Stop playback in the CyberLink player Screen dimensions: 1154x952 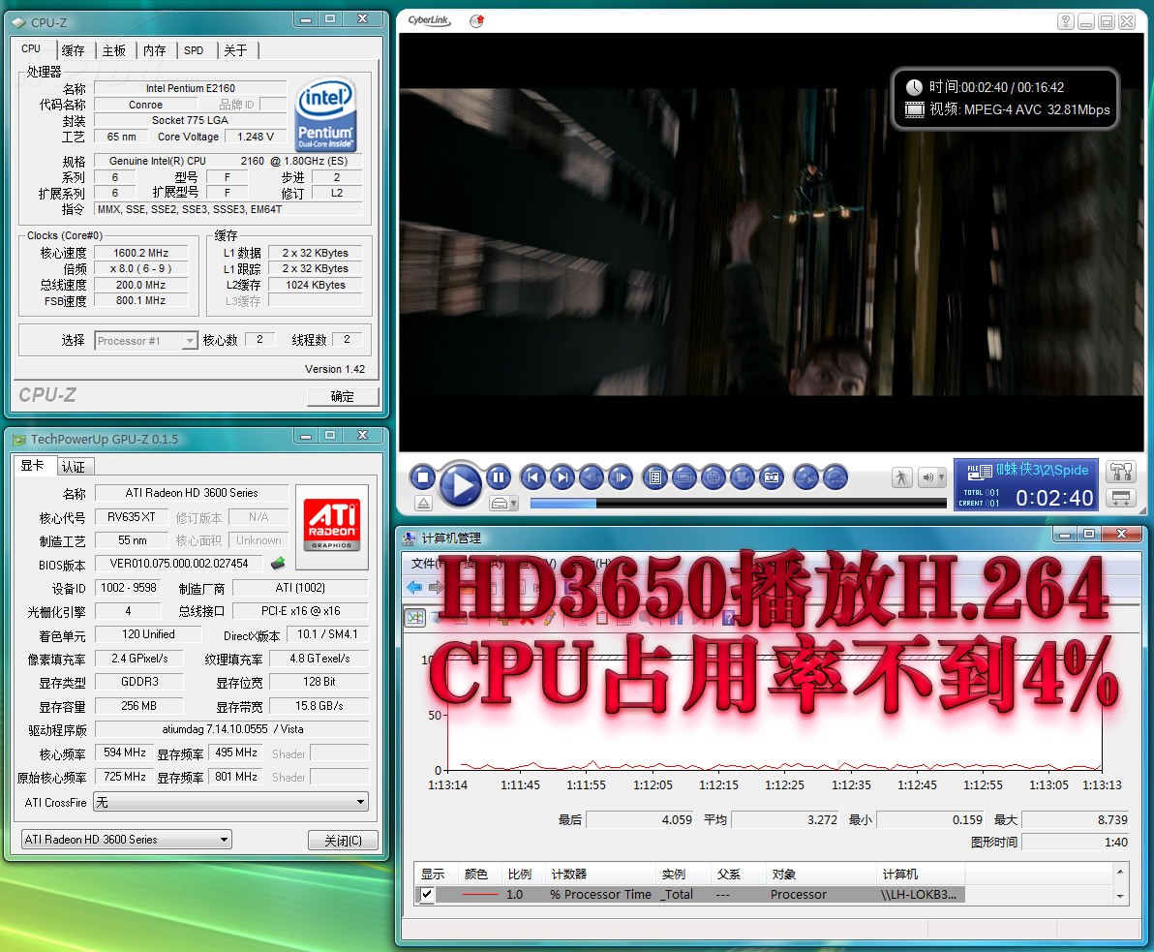pos(422,477)
